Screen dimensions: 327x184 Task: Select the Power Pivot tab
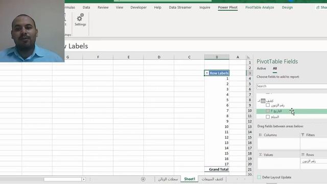228,7
